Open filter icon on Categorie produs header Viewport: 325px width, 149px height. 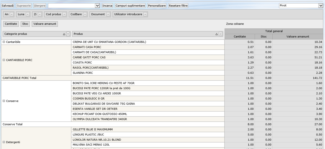[68, 34]
